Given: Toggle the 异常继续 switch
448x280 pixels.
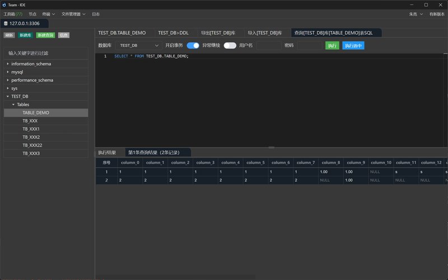Looking at the screenshot, I should pyautogui.click(x=230, y=45).
